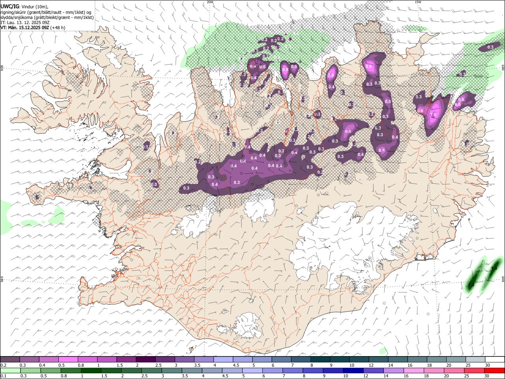Click the UWC/IG chart title text
This screenshot has width=505, height=379.
click(x=9, y=6)
